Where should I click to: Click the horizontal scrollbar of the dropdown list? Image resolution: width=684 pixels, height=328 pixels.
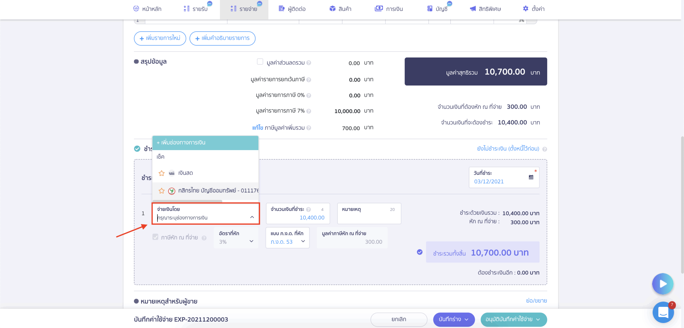point(187,201)
